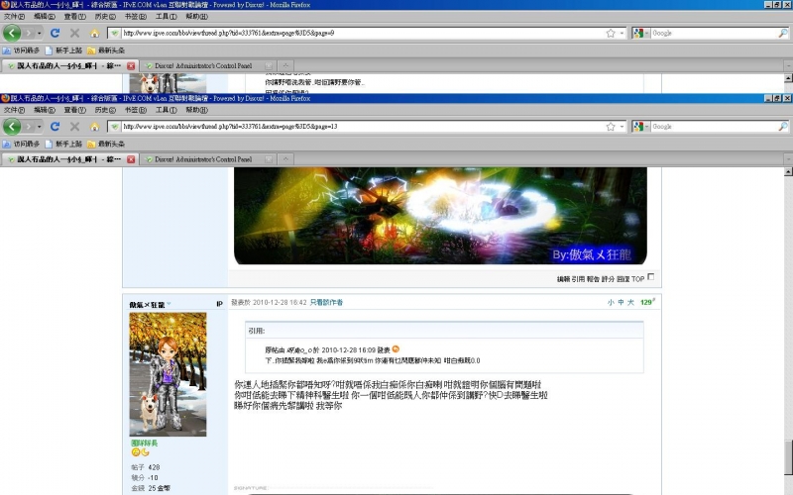Viewport: 793px width, 495px height.
Task: Click the quoted post's go-to arrow icon
Action: point(396,349)
